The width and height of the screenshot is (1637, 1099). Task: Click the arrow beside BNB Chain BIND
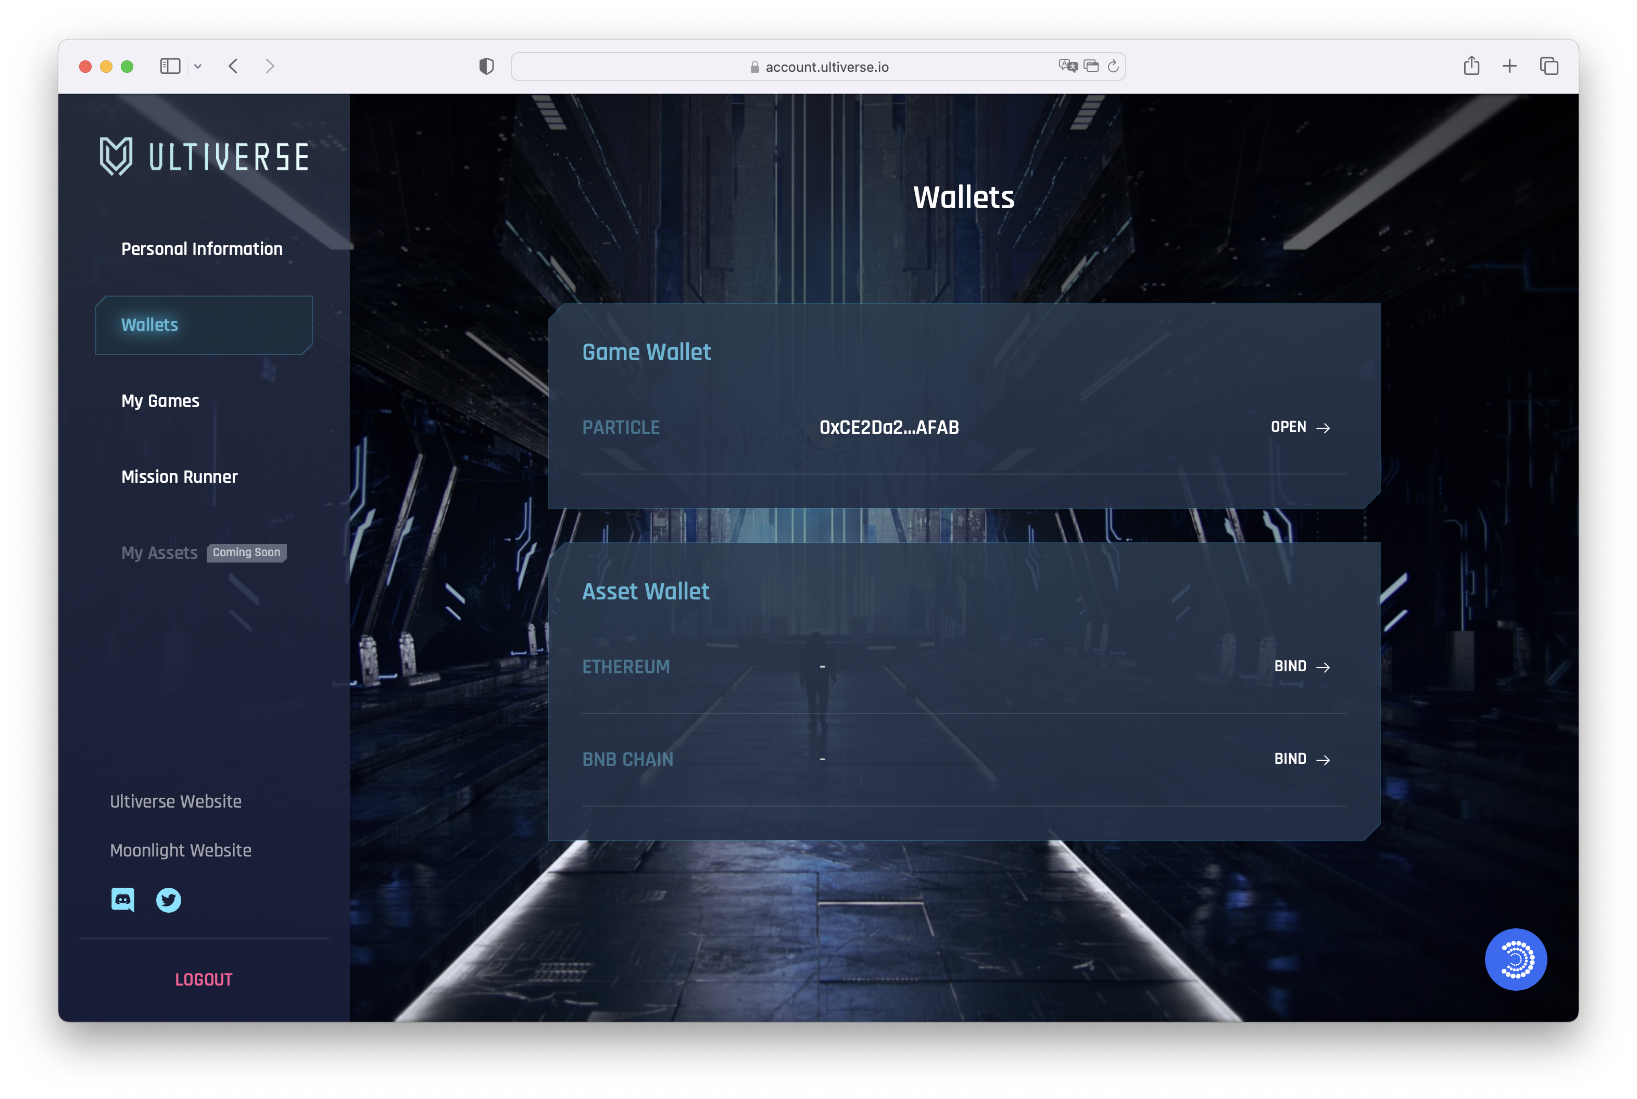click(x=1323, y=759)
